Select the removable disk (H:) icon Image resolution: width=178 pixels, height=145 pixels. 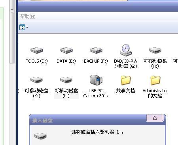pos(155,50)
